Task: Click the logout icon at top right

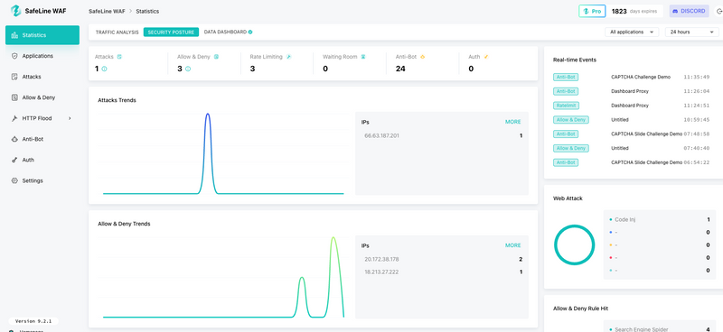Action: 719,11
